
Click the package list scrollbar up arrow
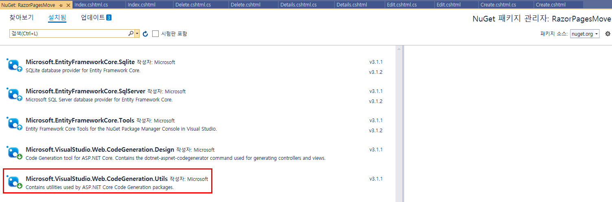coord(399,49)
